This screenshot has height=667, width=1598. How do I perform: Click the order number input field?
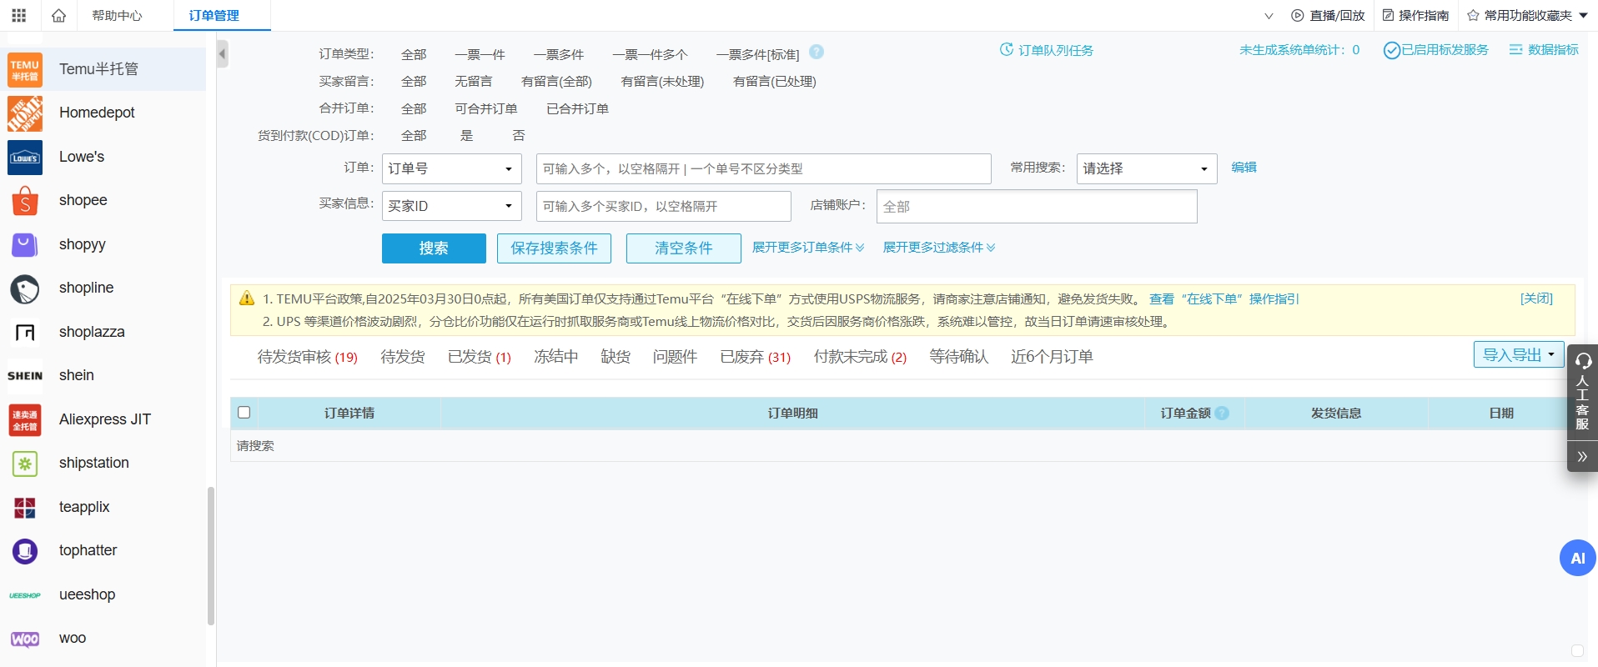pyautogui.click(x=763, y=168)
